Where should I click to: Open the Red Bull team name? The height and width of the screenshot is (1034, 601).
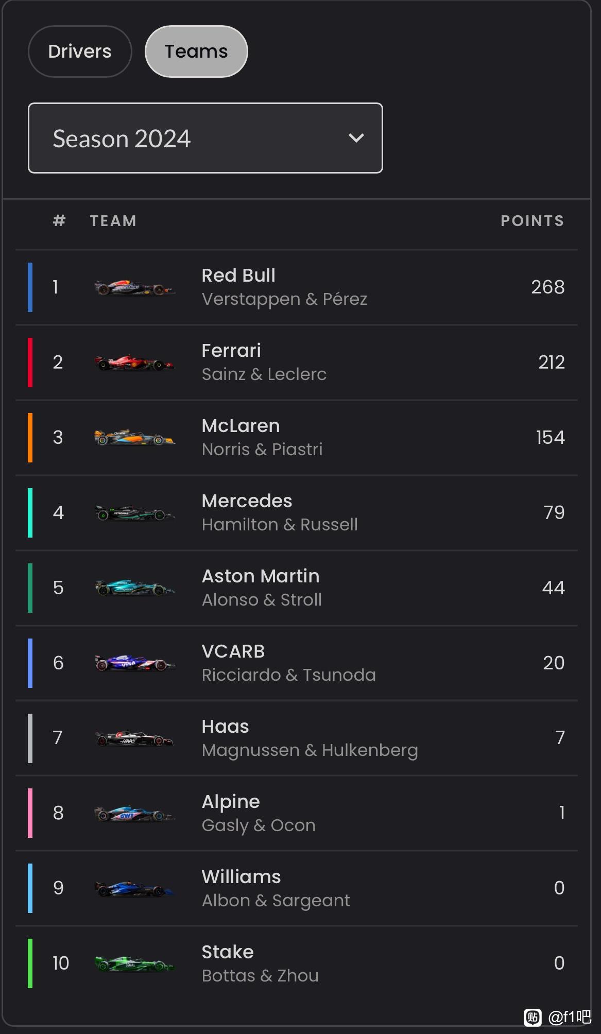238,275
